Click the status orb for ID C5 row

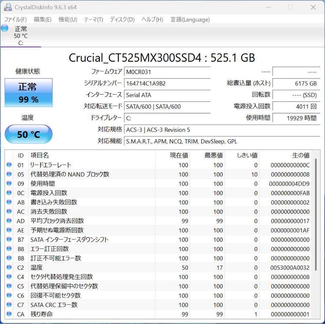click(x=9, y=286)
